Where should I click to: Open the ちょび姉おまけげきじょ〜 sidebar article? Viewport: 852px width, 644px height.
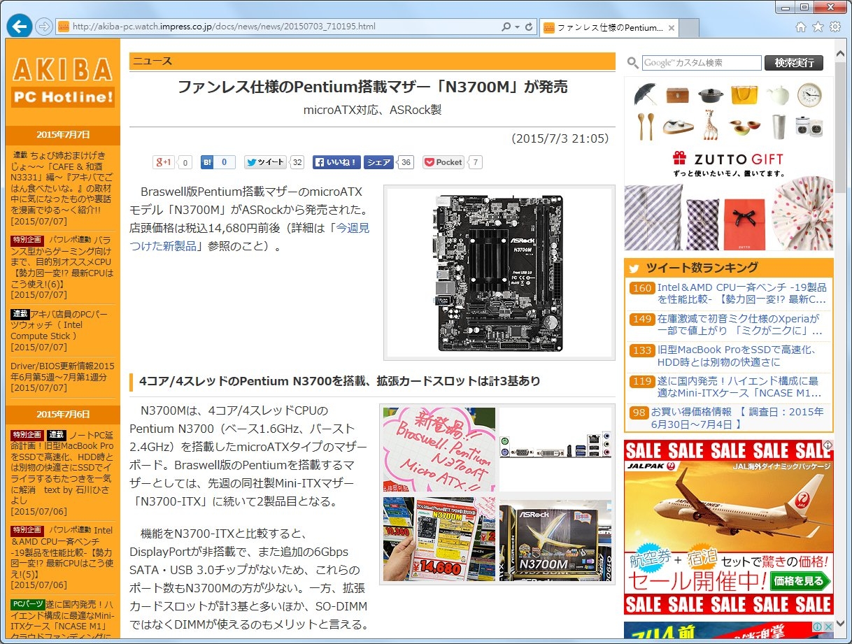tap(62, 182)
